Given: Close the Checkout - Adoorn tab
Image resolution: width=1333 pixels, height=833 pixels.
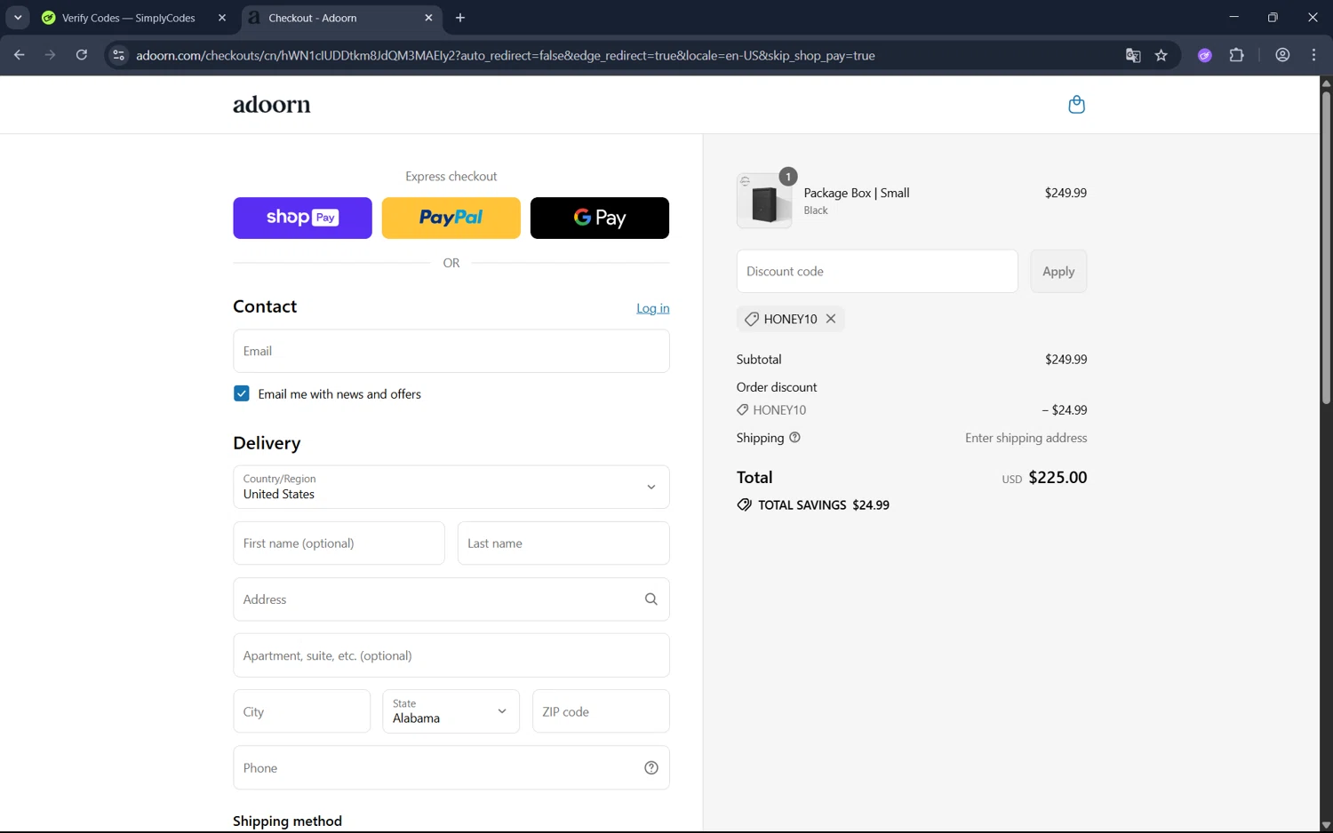Looking at the screenshot, I should pos(429,18).
